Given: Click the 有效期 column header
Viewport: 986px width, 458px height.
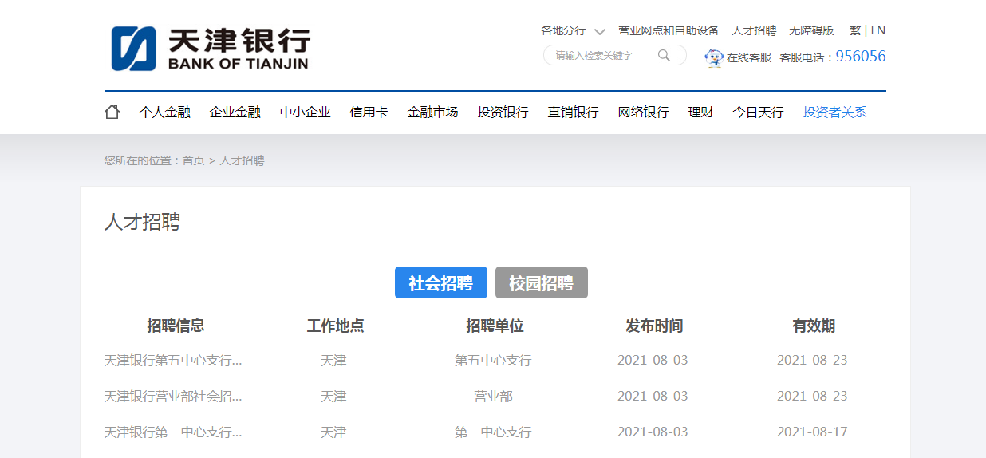Looking at the screenshot, I should (x=814, y=326).
